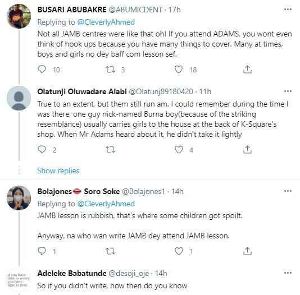Share Olatunji Oluwadare Alabi's tweet
The height and width of the screenshot is (295, 300).
247,150
